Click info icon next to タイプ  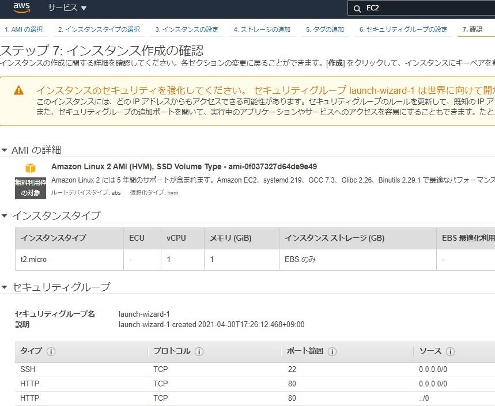click(51, 351)
